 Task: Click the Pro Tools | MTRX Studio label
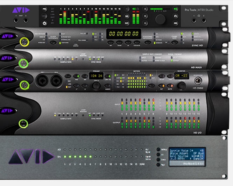pos(199,10)
